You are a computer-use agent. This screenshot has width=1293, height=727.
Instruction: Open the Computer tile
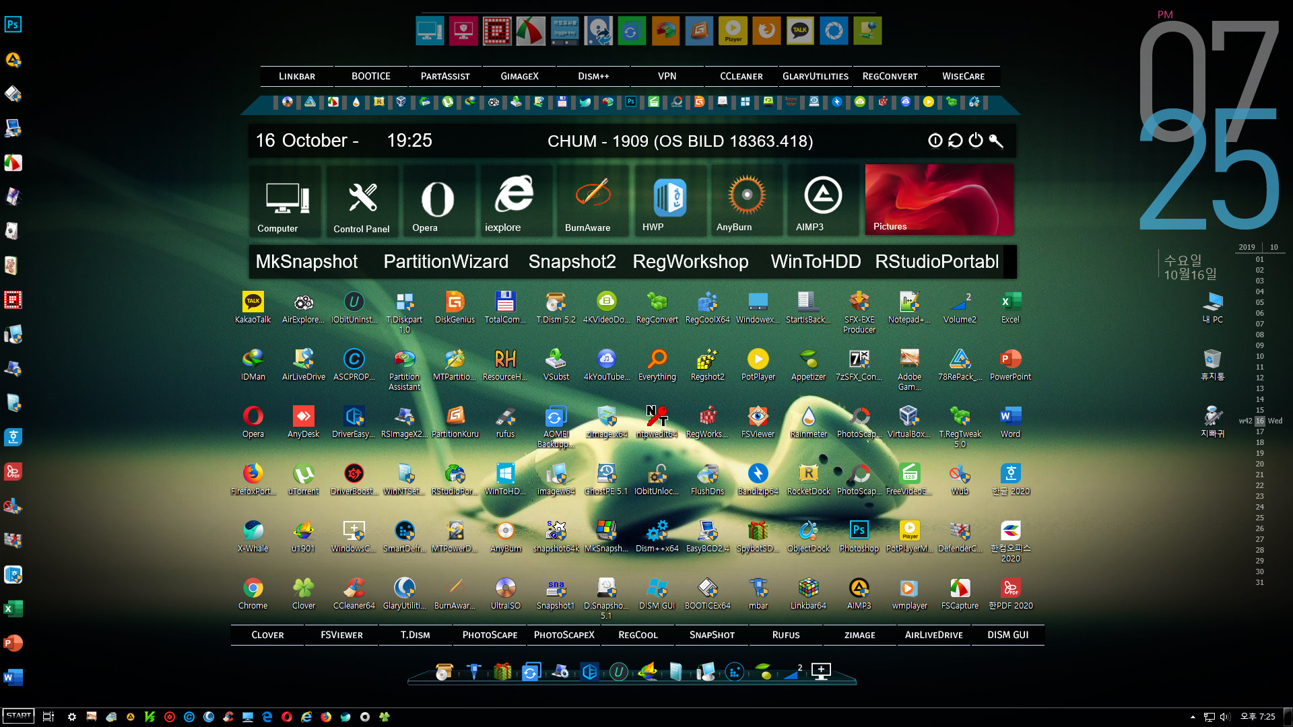point(287,201)
